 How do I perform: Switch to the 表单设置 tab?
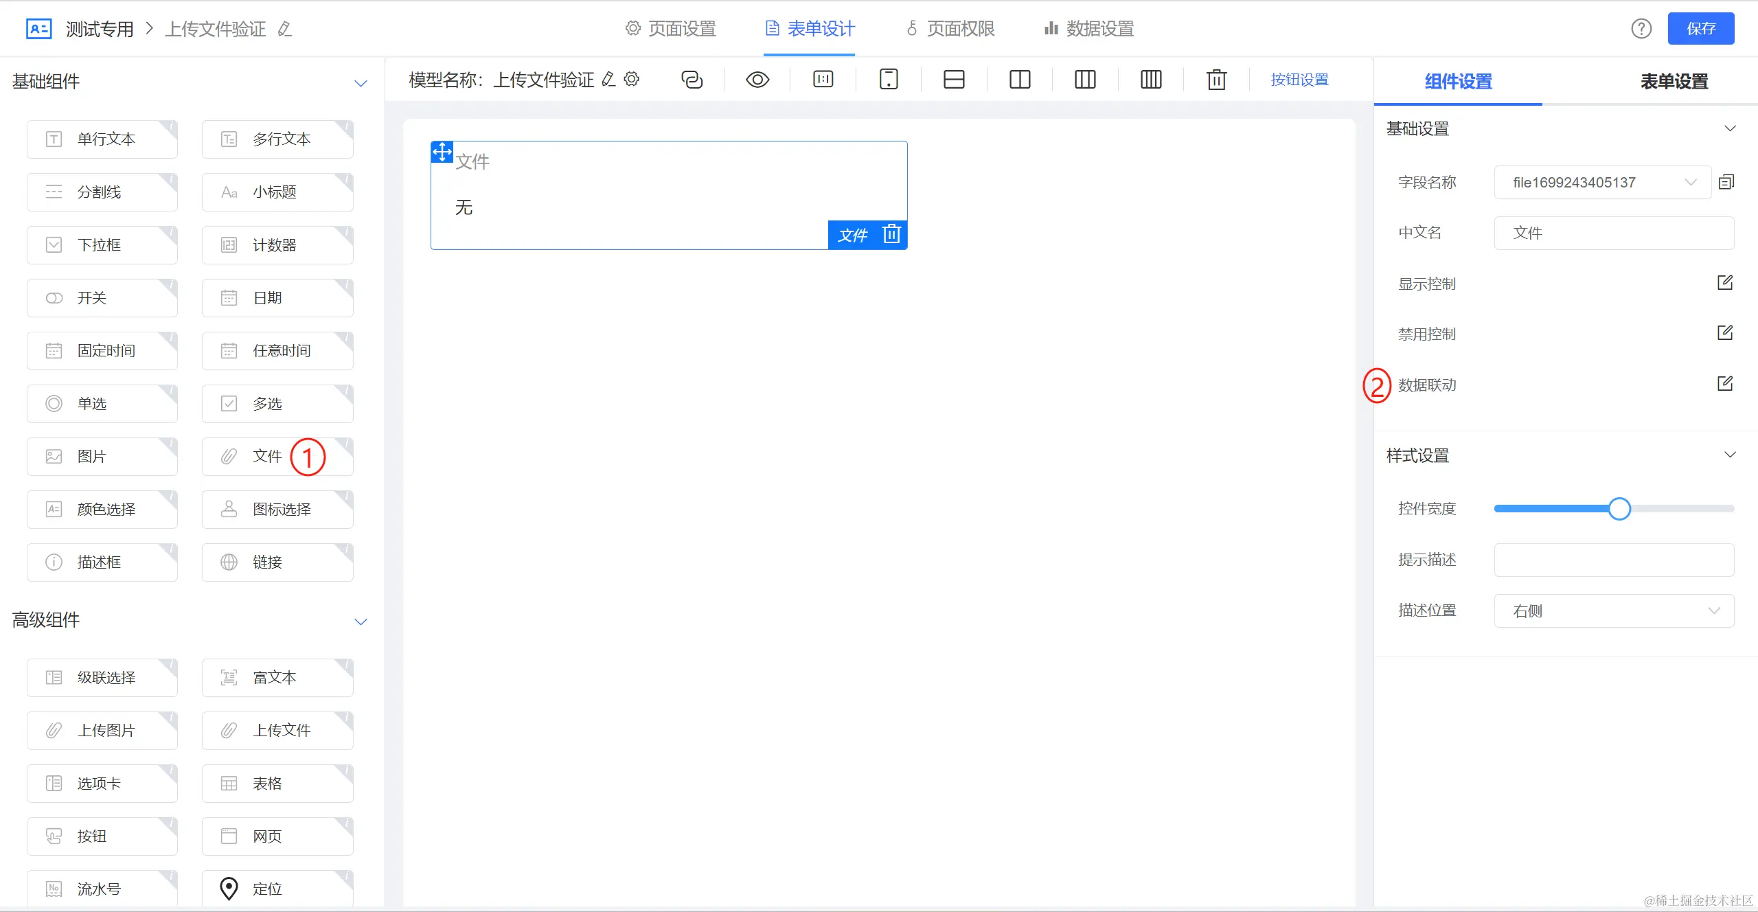click(1674, 81)
